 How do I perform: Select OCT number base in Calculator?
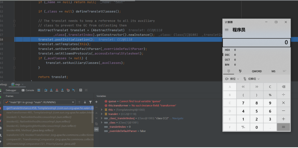(x=257, y=60)
